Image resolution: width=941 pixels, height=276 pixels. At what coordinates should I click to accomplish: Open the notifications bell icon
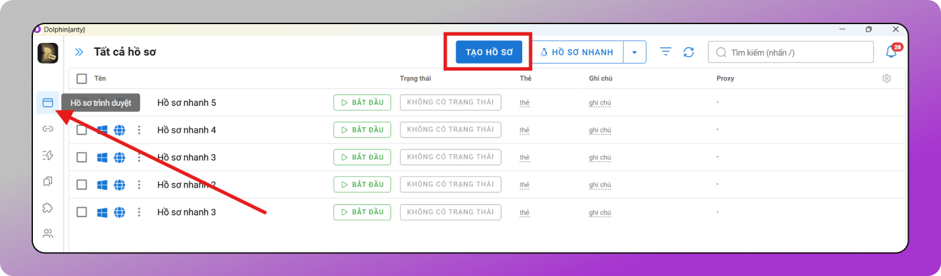point(891,52)
